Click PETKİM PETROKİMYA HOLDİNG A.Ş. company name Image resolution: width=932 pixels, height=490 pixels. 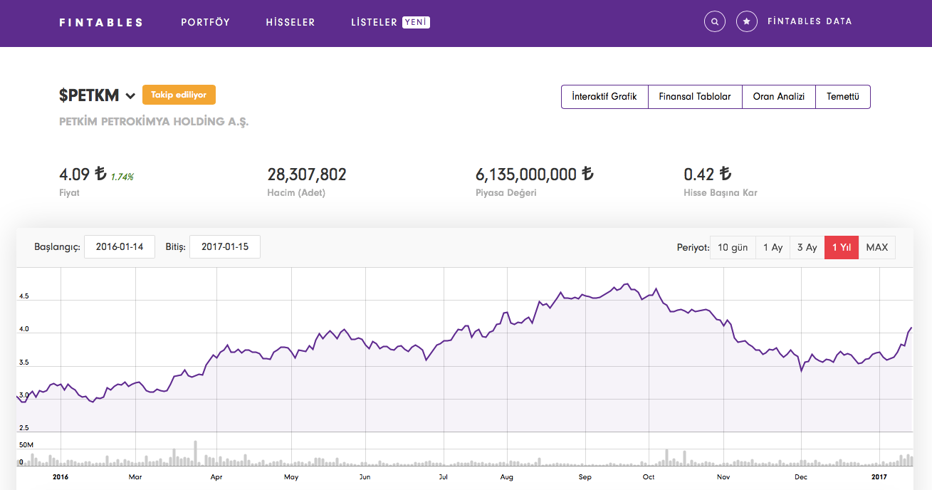click(154, 122)
